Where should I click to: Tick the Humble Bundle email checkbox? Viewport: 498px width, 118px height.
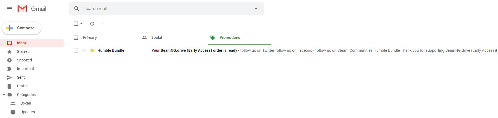(76, 51)
